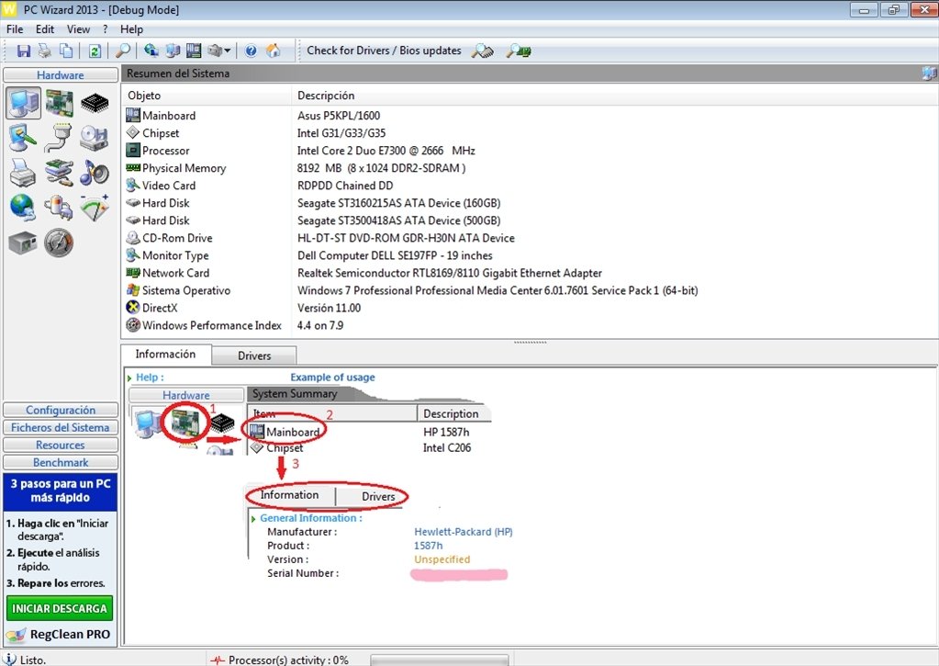Click the Hardware category button
The height and width of the screenshot is (666, 939).
[x=61, y=75]
